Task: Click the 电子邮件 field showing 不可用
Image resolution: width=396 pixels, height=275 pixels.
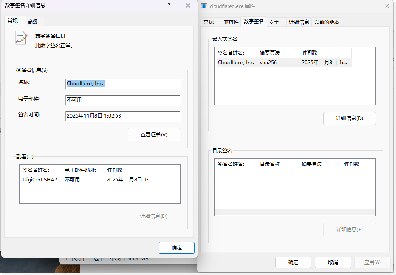Action: [x=123, y=100]
